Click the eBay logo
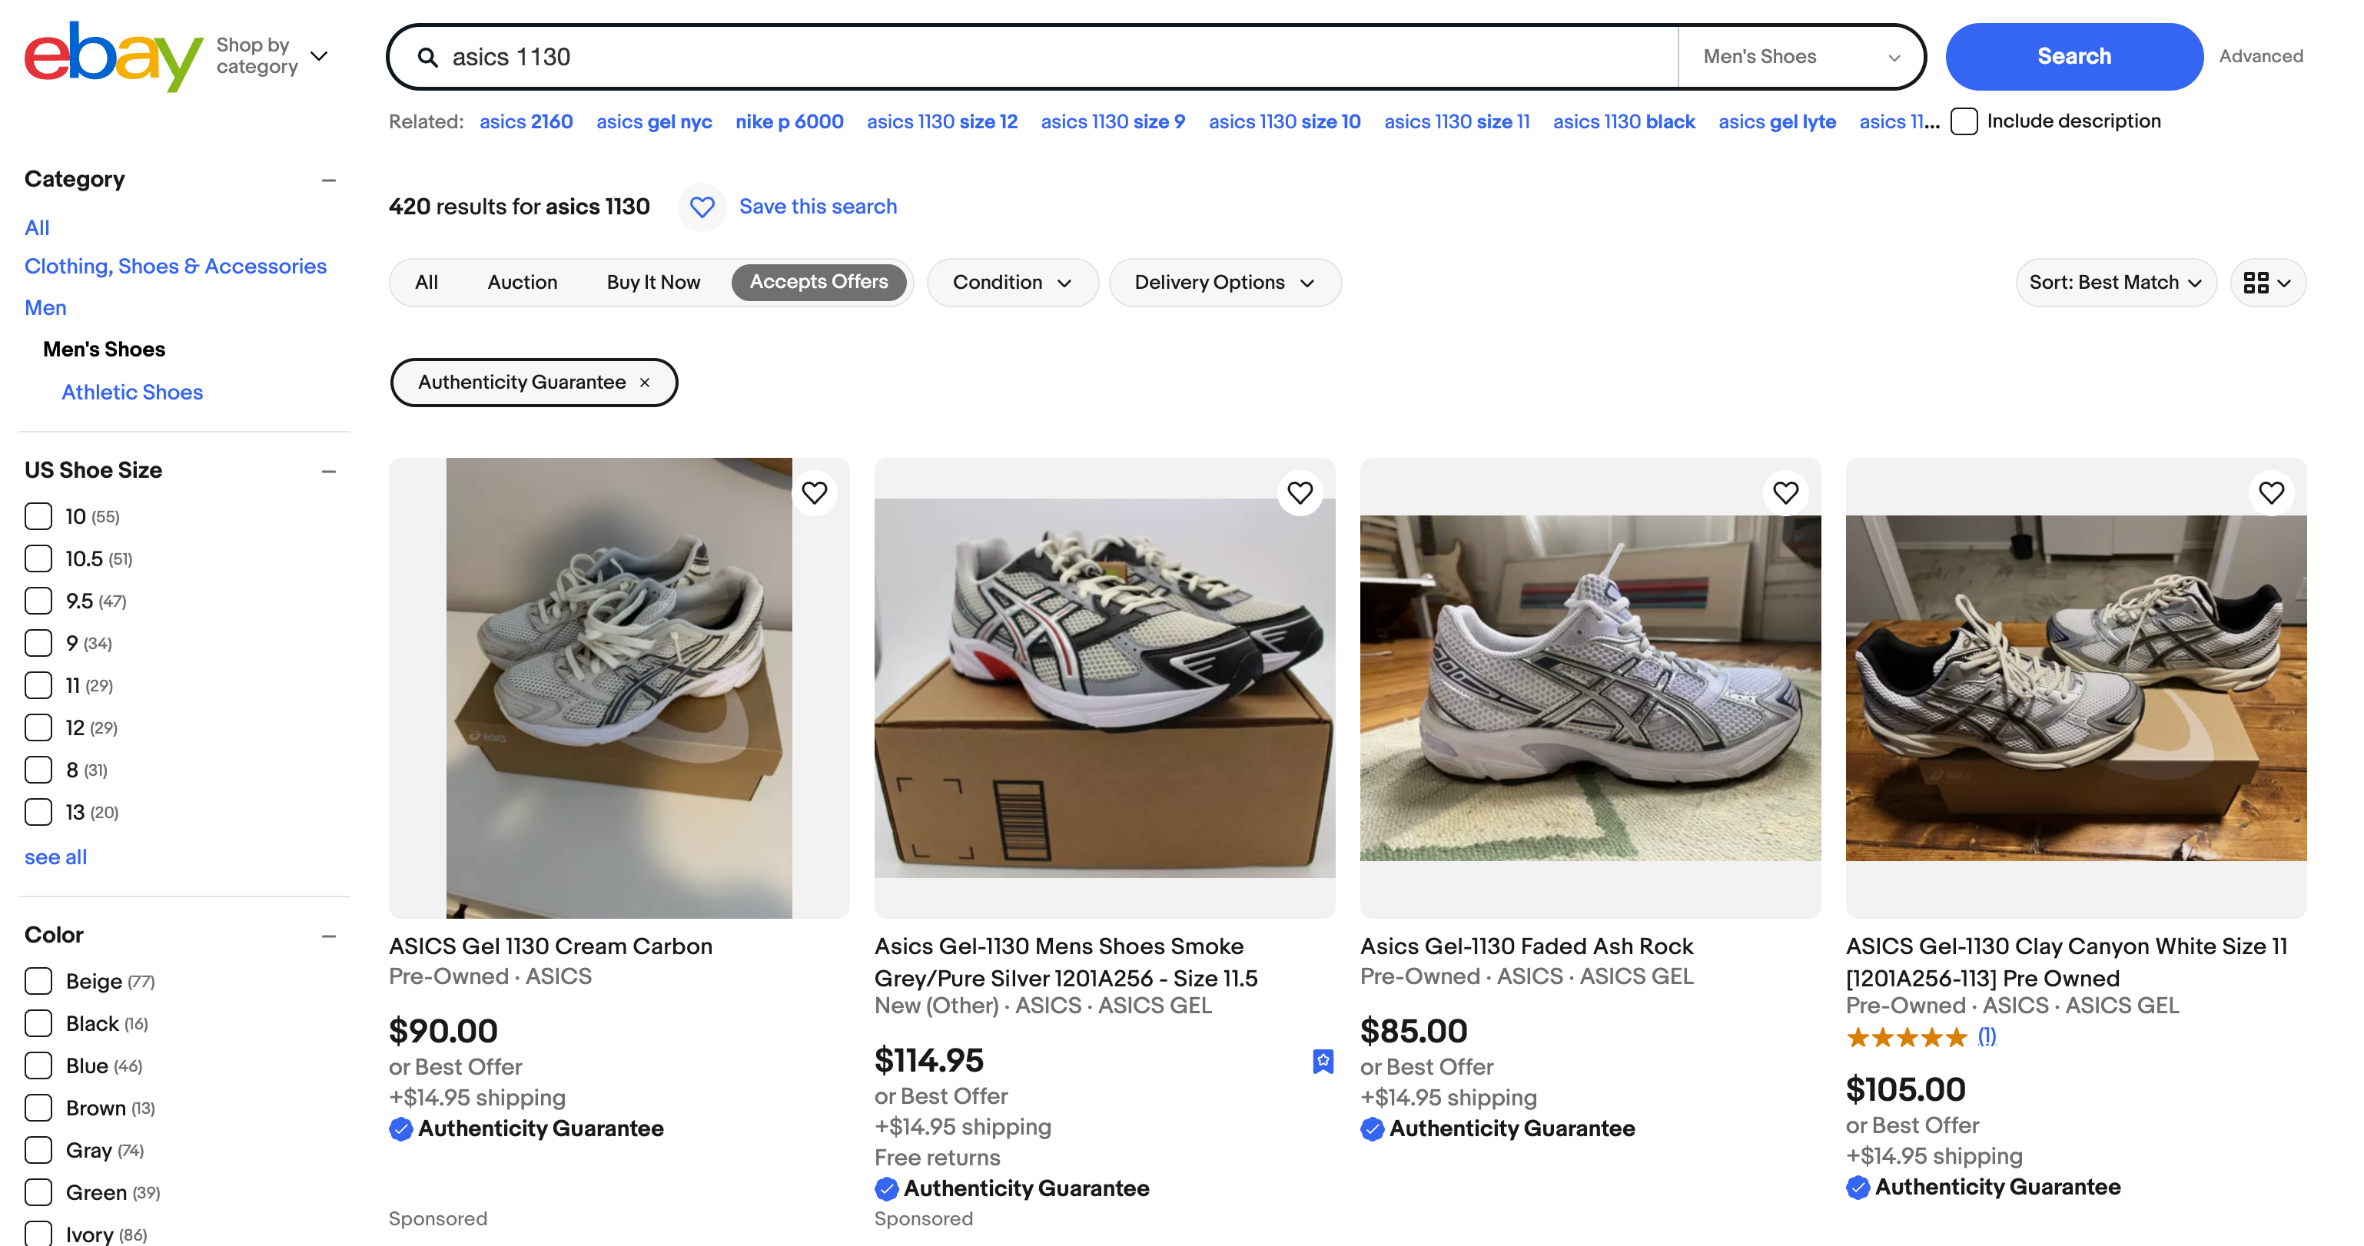Image resolution: width=2364 pixels, height=1246 pixels. point(112,56)
